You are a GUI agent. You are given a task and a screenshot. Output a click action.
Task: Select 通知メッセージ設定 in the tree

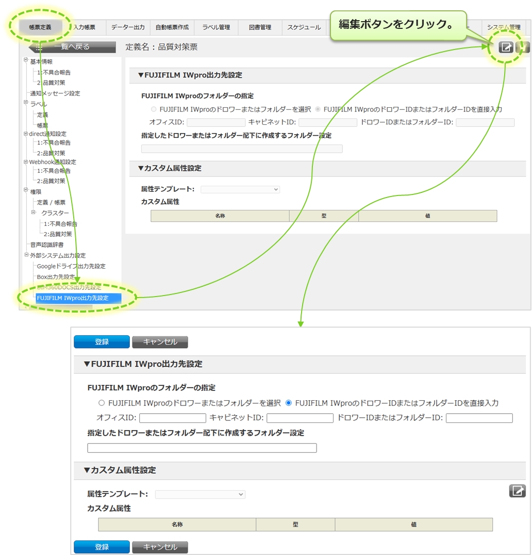[55, 93]
